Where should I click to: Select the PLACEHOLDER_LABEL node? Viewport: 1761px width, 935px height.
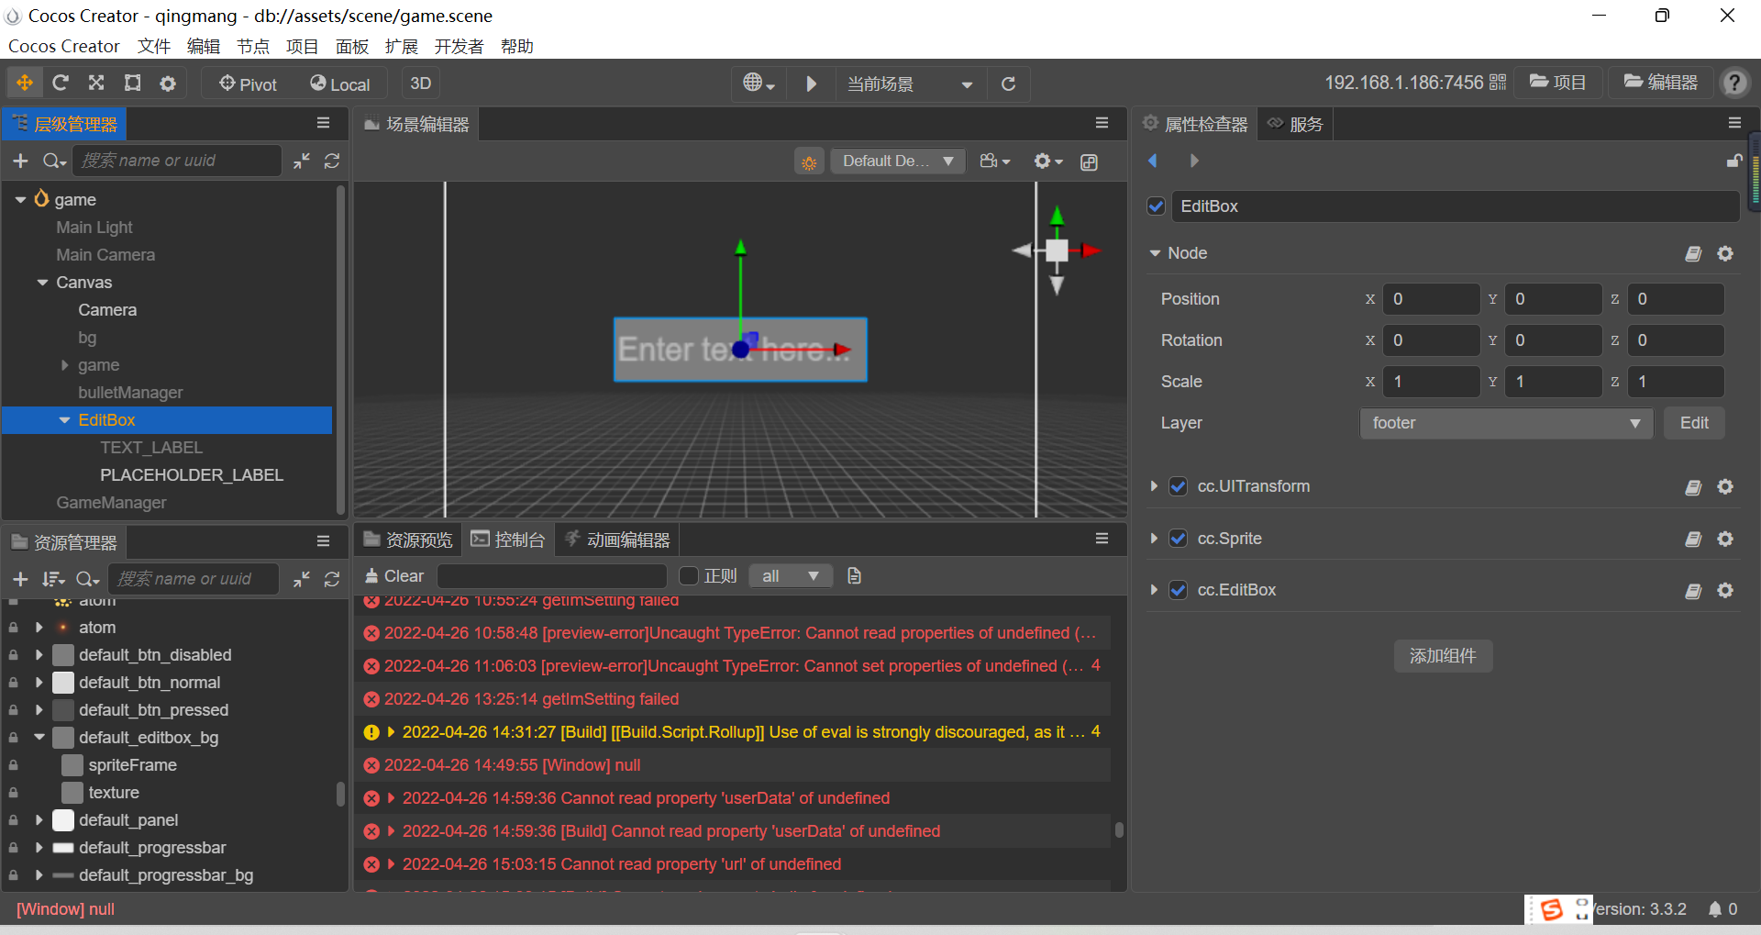(x=192, y=475)
